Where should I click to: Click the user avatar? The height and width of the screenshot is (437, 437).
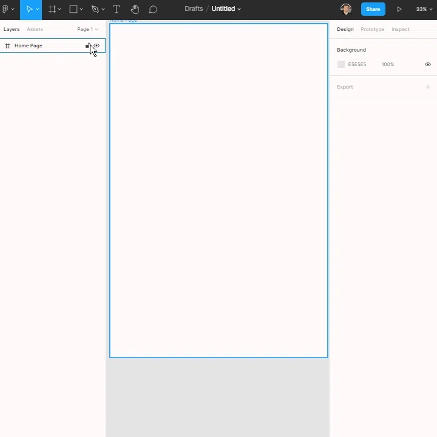[x=346, y=9]
